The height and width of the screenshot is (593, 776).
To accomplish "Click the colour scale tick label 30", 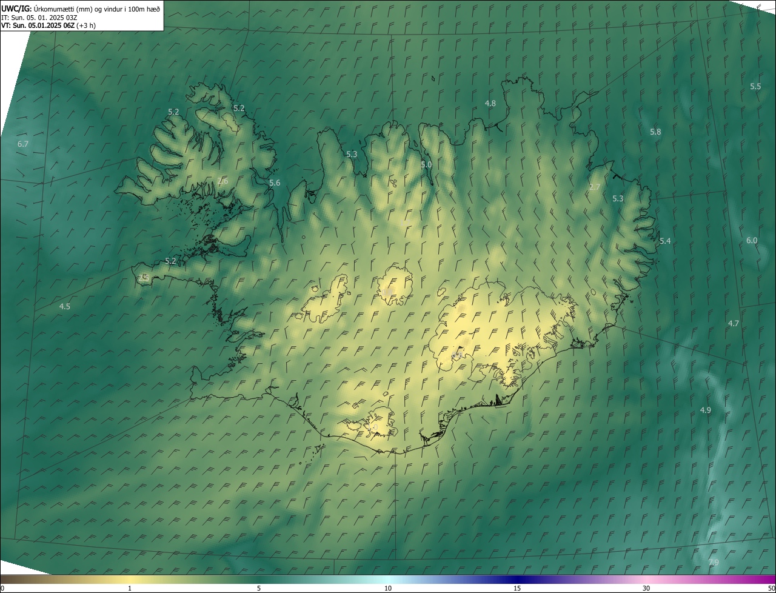I will click(646, 588).
